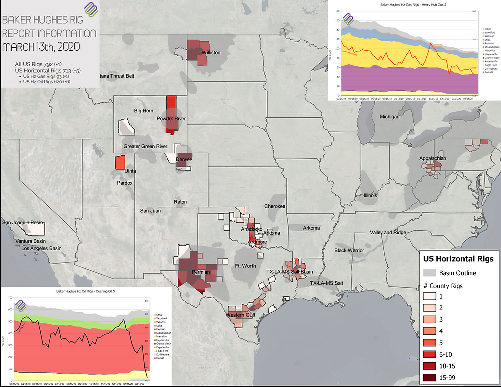Click 'US Hz Oil Rigs 620 (+6)' bullet
This screenshot has width=501, height=387.
click(x=47, y=82)
